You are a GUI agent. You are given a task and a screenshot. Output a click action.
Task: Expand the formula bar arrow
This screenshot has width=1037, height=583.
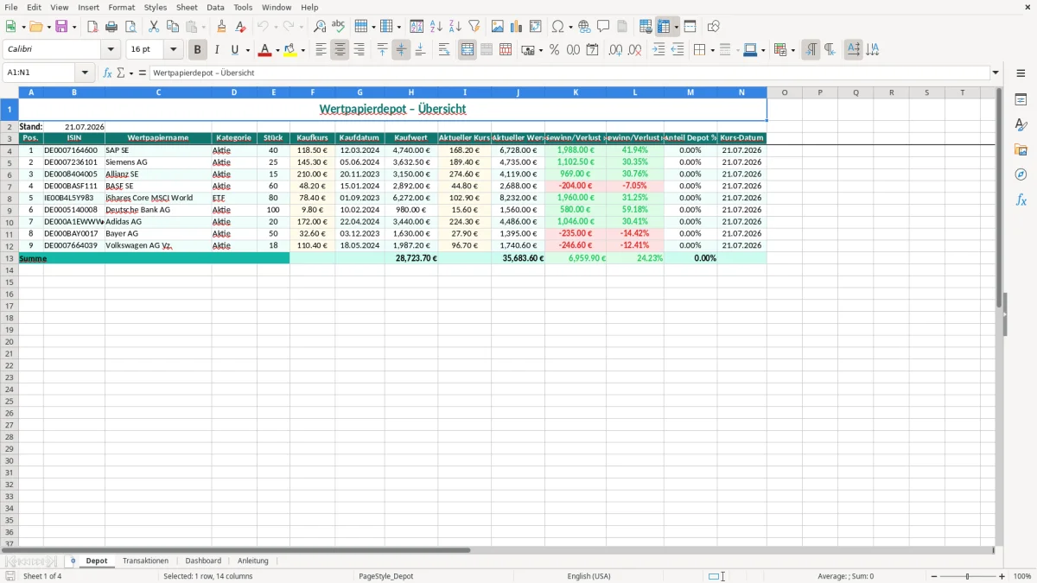pos(996,73)
